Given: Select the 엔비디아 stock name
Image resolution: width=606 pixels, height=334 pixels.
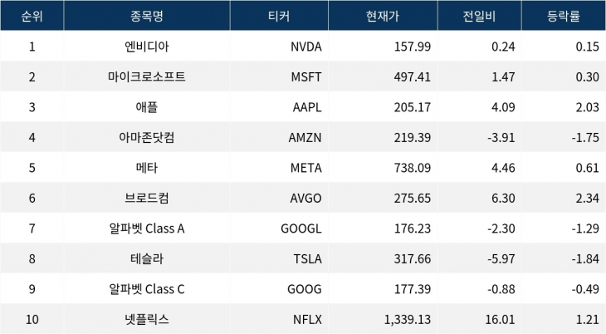Looking at the screenshot, I should tap(146, 47).
